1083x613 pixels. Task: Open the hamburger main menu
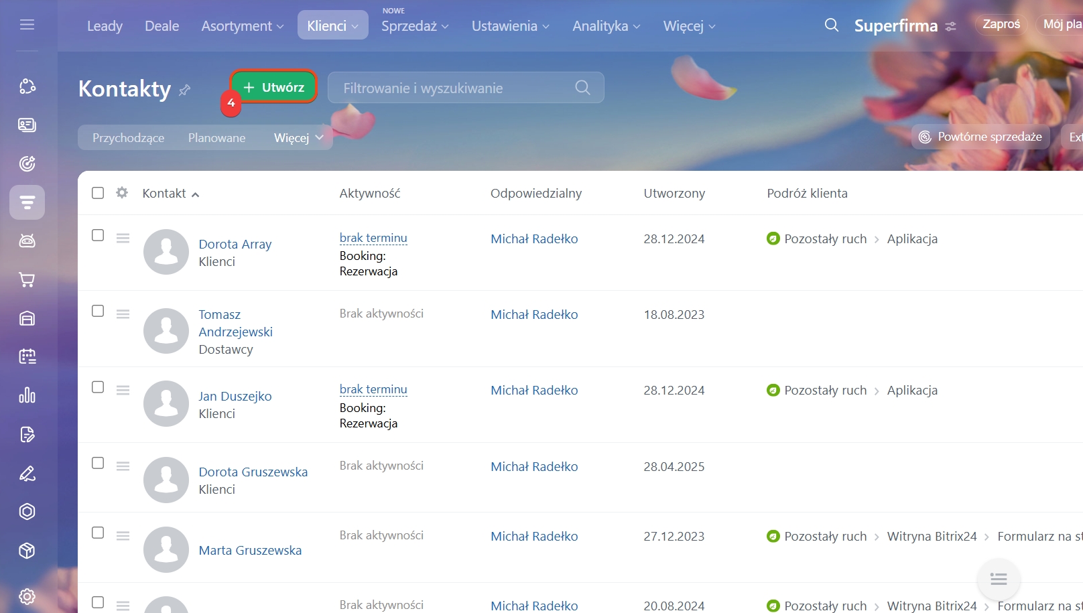pos(27,25)
